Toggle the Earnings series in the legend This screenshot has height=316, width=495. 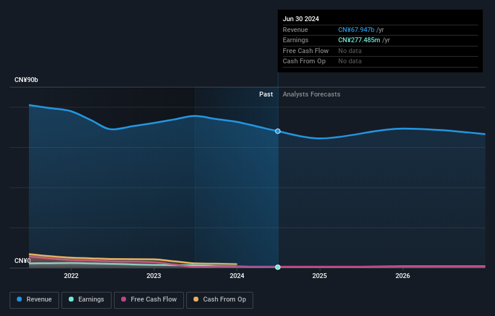(86, 300)
